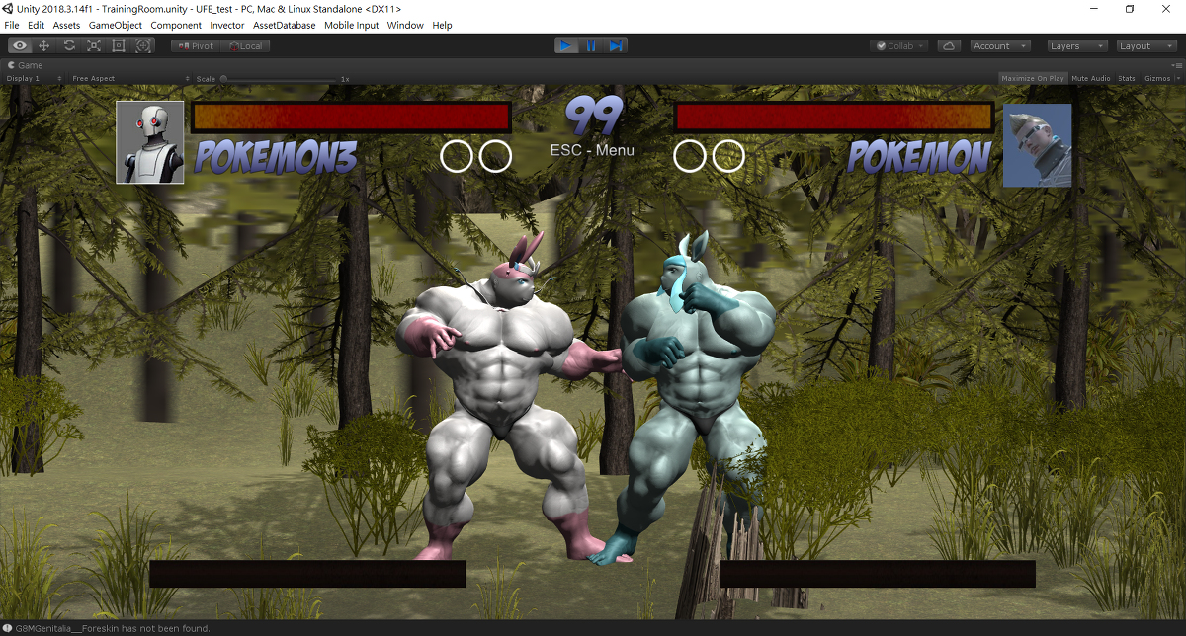Open the Free Aspect dropdown
The image size is (1186, 636).
129,78
